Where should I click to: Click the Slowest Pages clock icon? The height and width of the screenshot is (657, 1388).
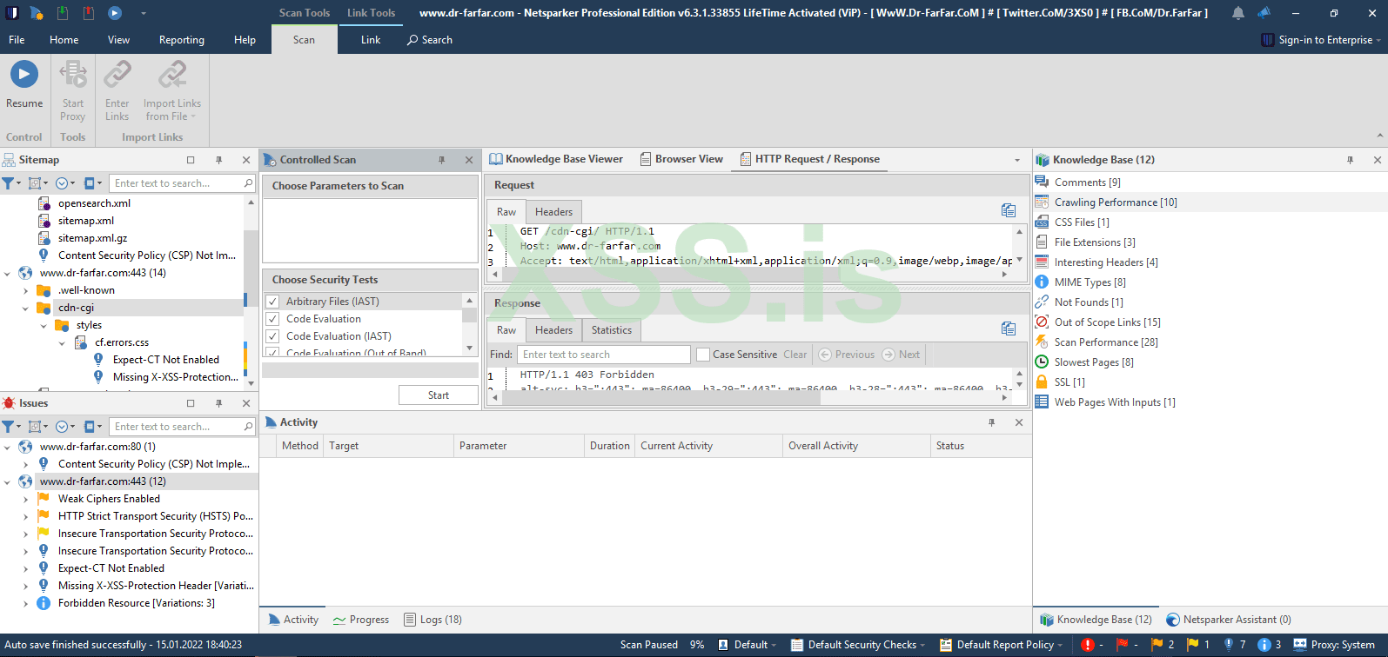click(1042, 362)
